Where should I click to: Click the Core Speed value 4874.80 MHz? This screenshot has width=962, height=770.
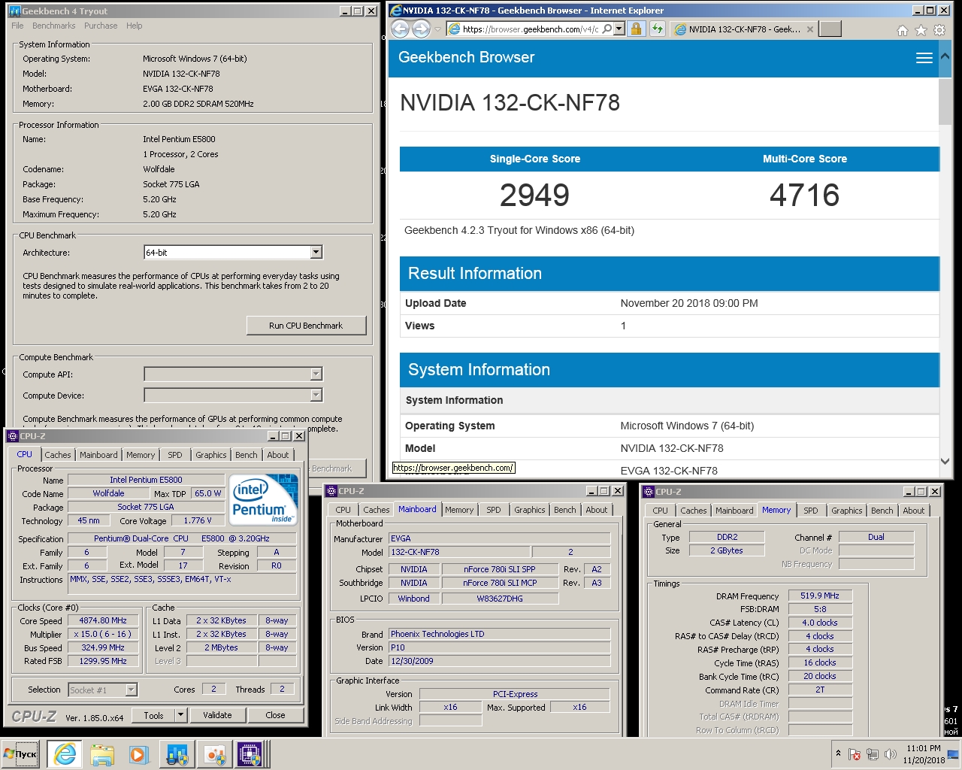pyautogui.click(x=103, y=620)
